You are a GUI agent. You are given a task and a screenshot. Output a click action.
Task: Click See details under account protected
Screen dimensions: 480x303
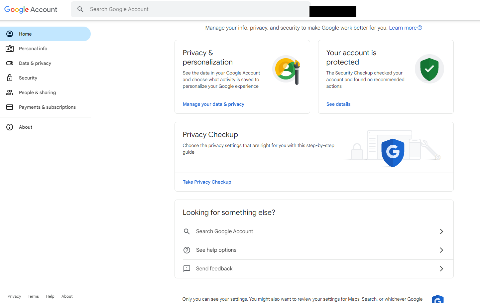pyautogui.click(x=338, y=104)
